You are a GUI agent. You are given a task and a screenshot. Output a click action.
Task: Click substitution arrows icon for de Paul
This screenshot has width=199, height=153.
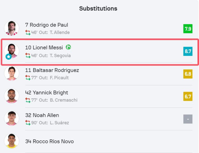pyautogui.click(x=28, y=32)
